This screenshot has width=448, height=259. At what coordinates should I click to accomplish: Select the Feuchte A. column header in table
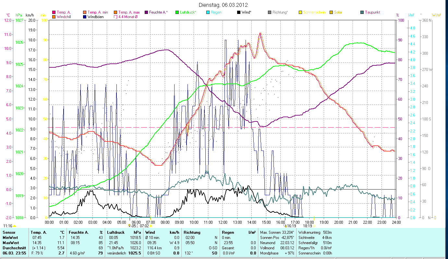tap(78, 232)
